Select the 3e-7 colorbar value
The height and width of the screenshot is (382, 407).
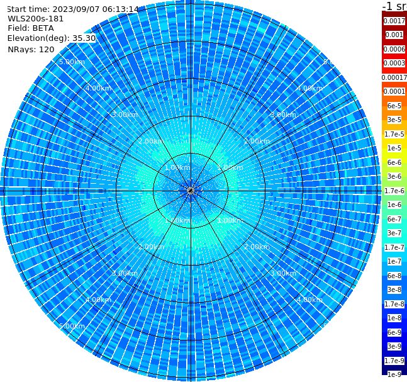394,233
